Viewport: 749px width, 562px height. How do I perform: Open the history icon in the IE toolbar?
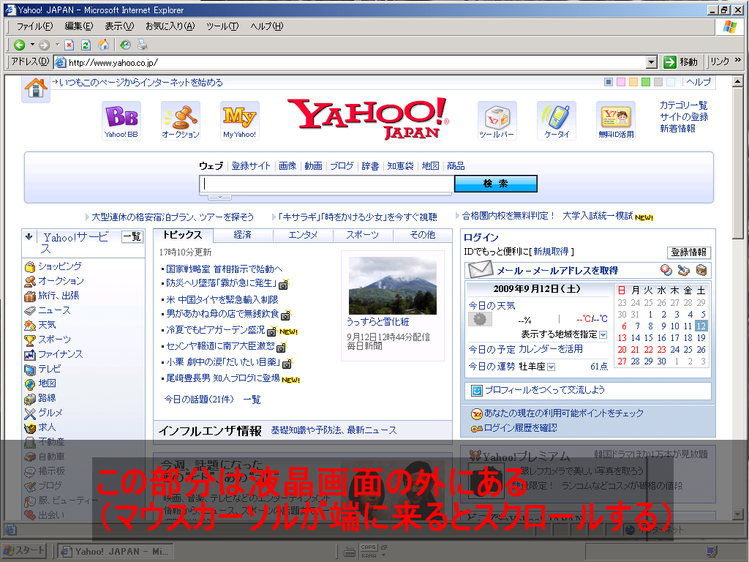[x=125, y=45]
